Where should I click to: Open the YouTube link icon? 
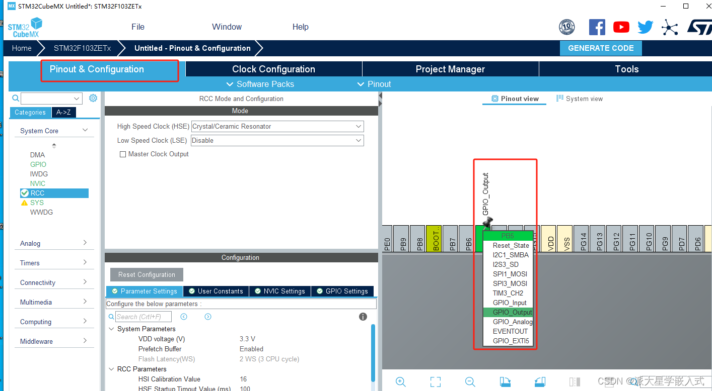[621, 27]
